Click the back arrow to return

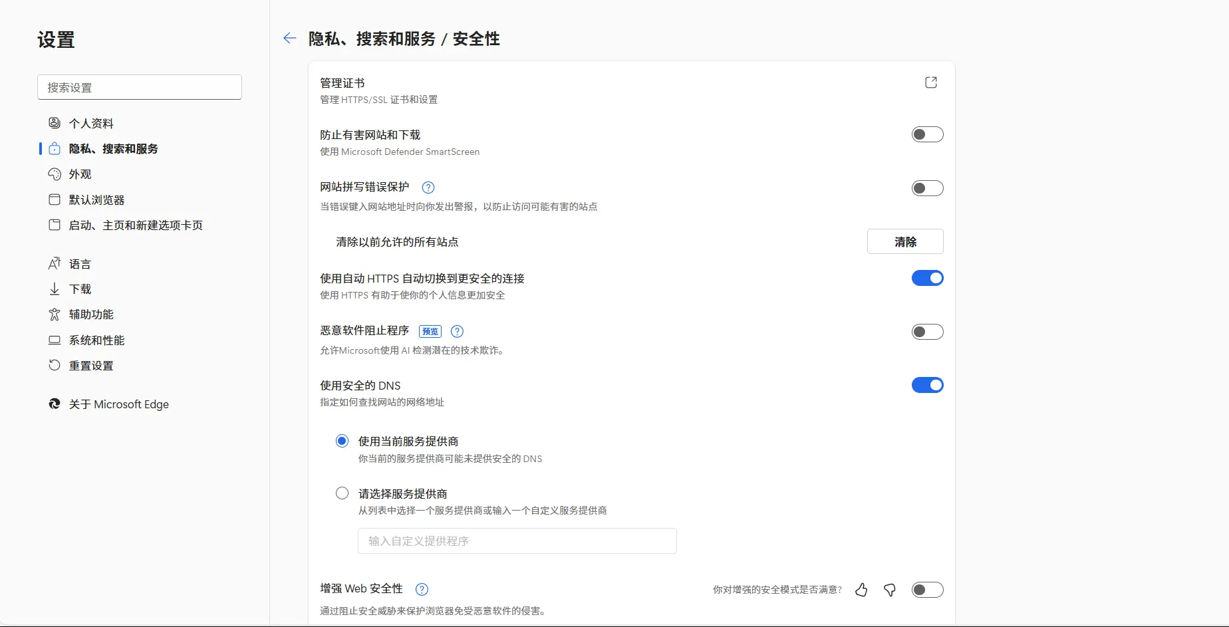click(x=289, y=38)
